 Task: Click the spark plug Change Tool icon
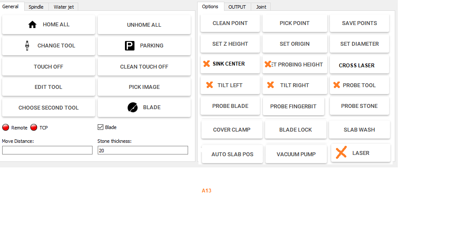[27, 45]
